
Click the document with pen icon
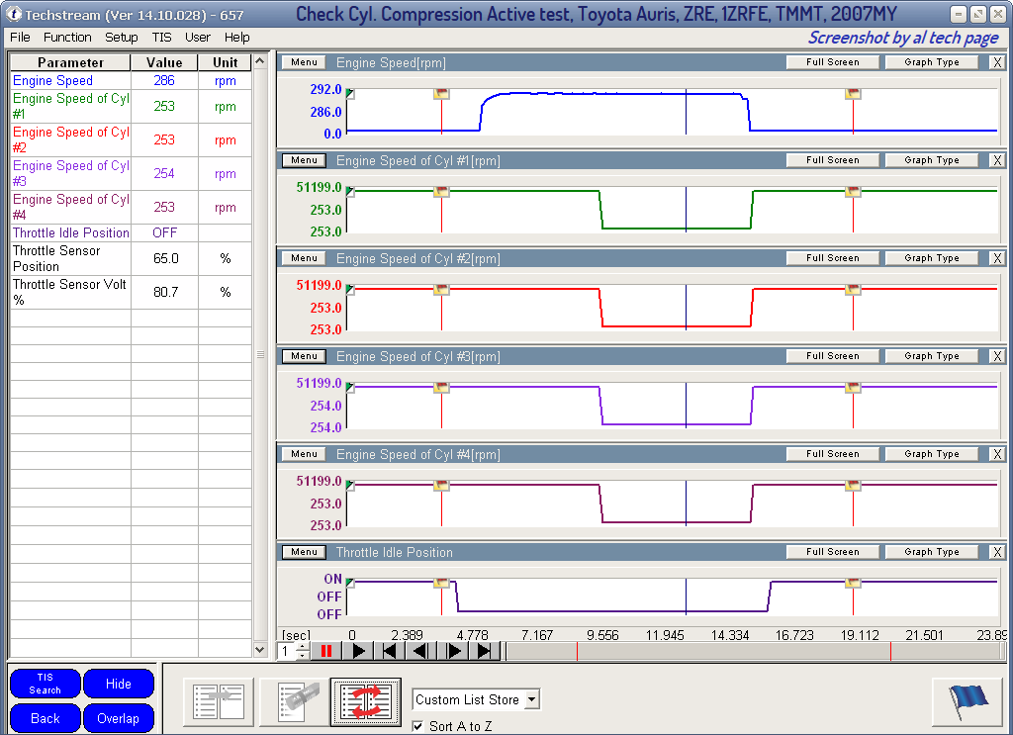pyautogui.click(x=293, y=701)
